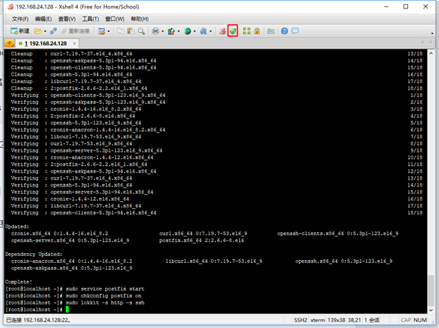Click the Xshell title bar app icon
Image resolution: width=439 pixels, height=328 pixels.
point(10,6)
